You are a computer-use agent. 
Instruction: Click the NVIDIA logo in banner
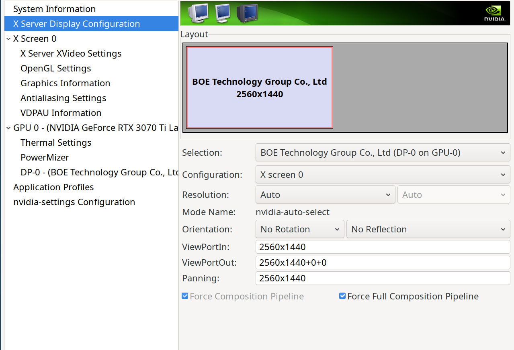coord(494,14)
